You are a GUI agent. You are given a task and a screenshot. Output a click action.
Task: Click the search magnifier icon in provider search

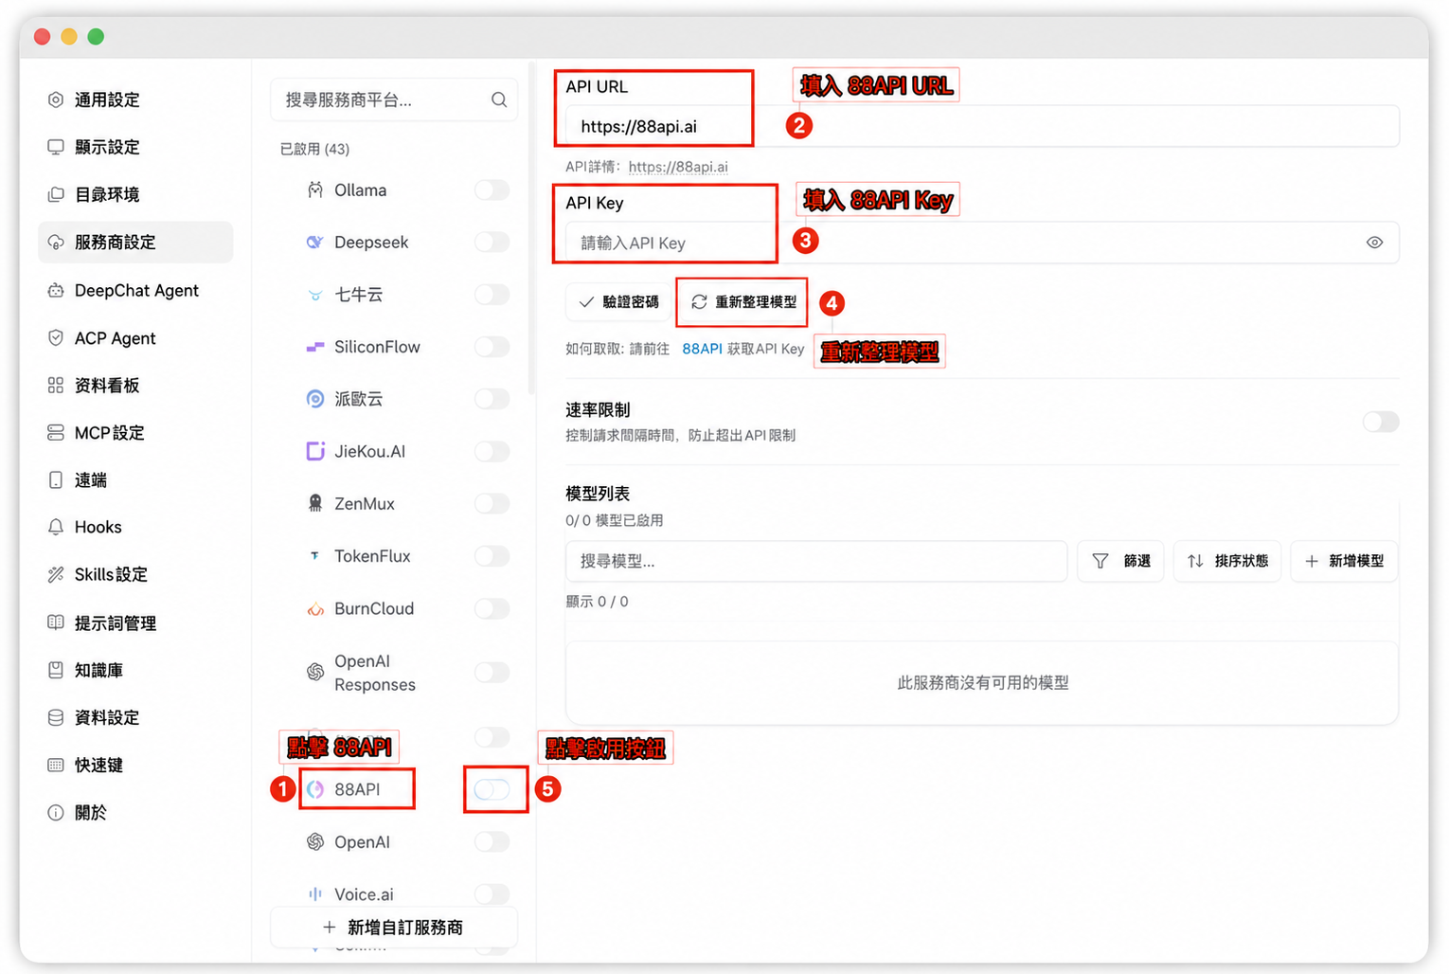(x=499, y=99)
